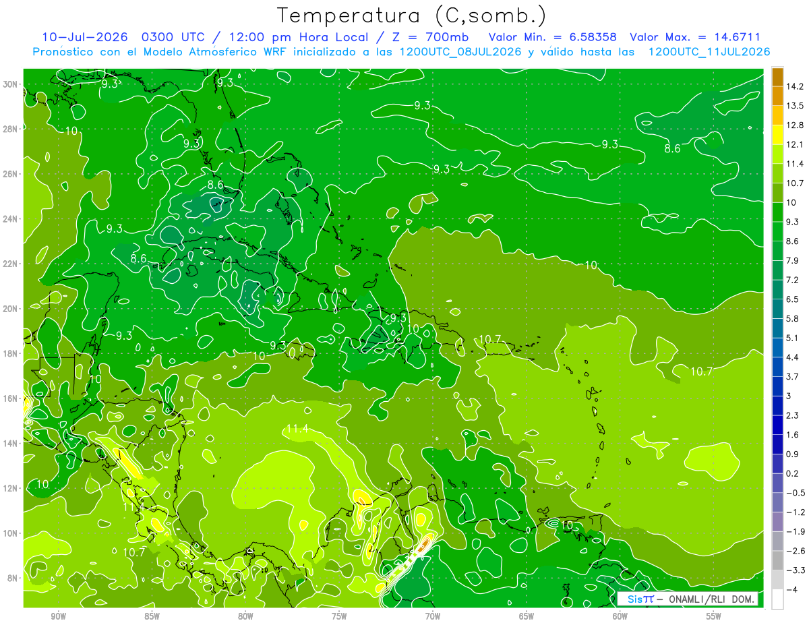
Task: Click the colorbar value label 6.5
Action: click(791, 299)
